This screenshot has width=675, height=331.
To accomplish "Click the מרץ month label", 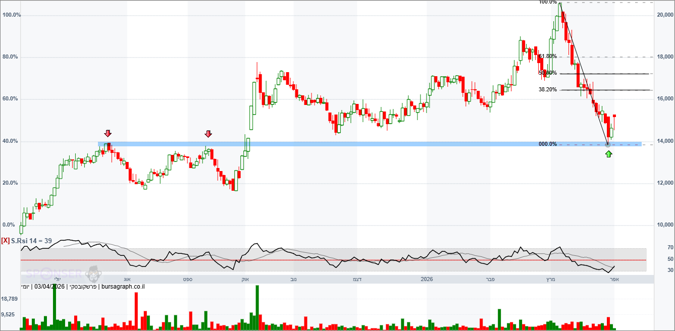I will click(x=550, y=279).
